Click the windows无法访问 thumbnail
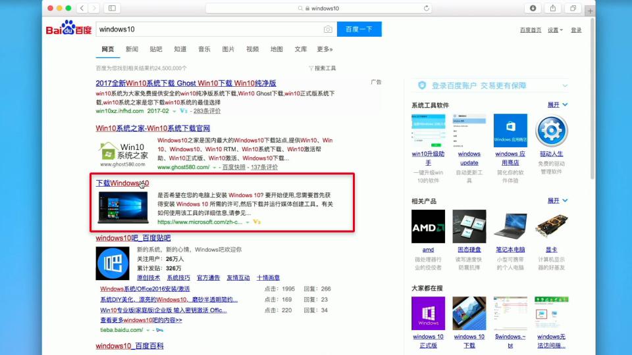This screenshot has width=632, height=355. (x=552, y=313)
